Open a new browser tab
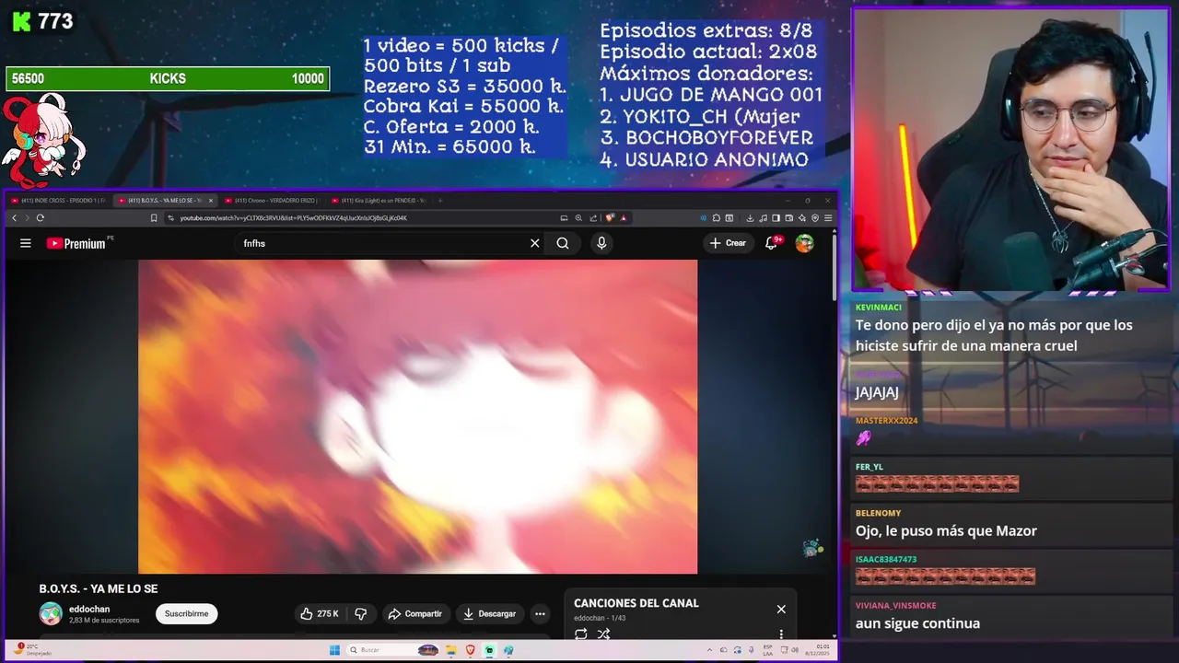The width and height of the screenshot is (1179, 663). pyautogui.click(x=439, y=200)
